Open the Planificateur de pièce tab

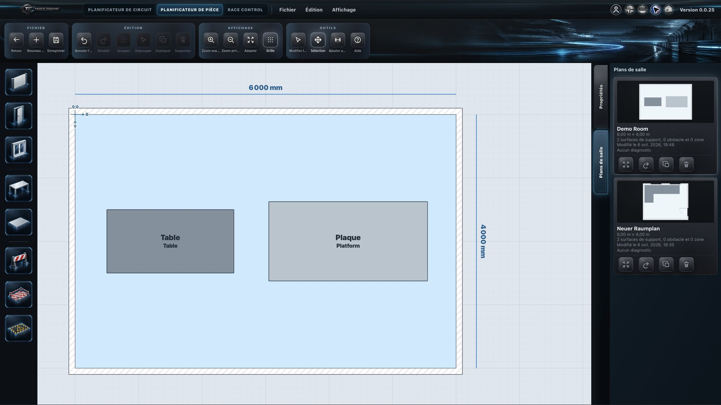190,9
